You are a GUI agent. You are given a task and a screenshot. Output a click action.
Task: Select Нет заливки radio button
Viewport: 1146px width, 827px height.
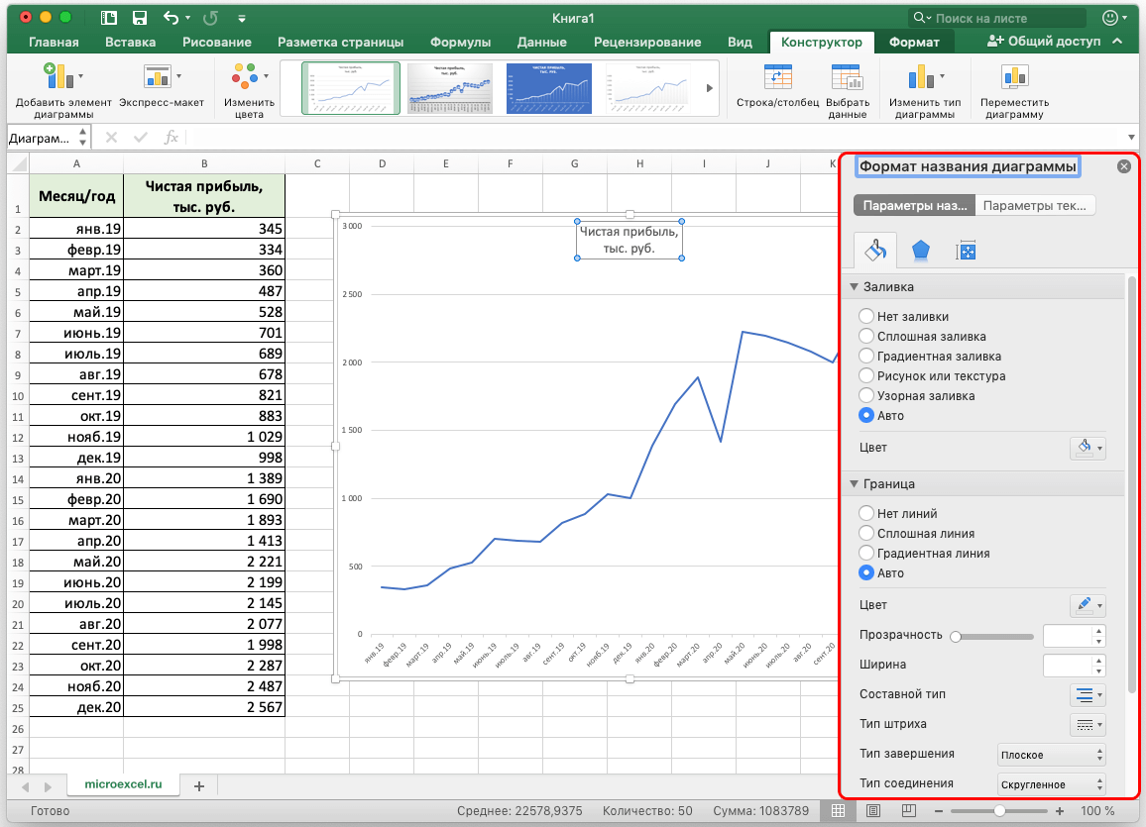866,316
